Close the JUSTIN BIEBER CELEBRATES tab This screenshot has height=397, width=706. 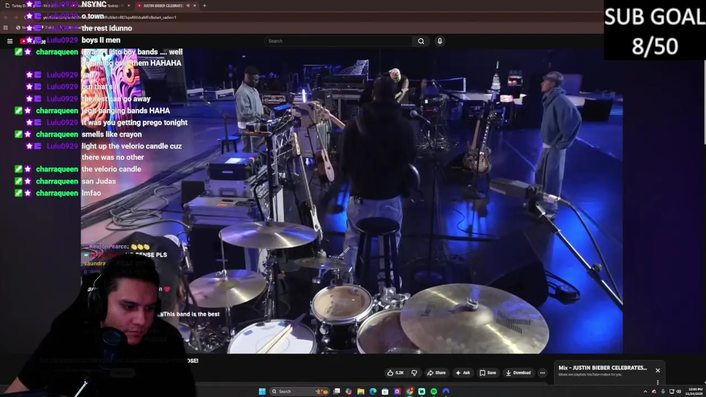tap(194, 6)
